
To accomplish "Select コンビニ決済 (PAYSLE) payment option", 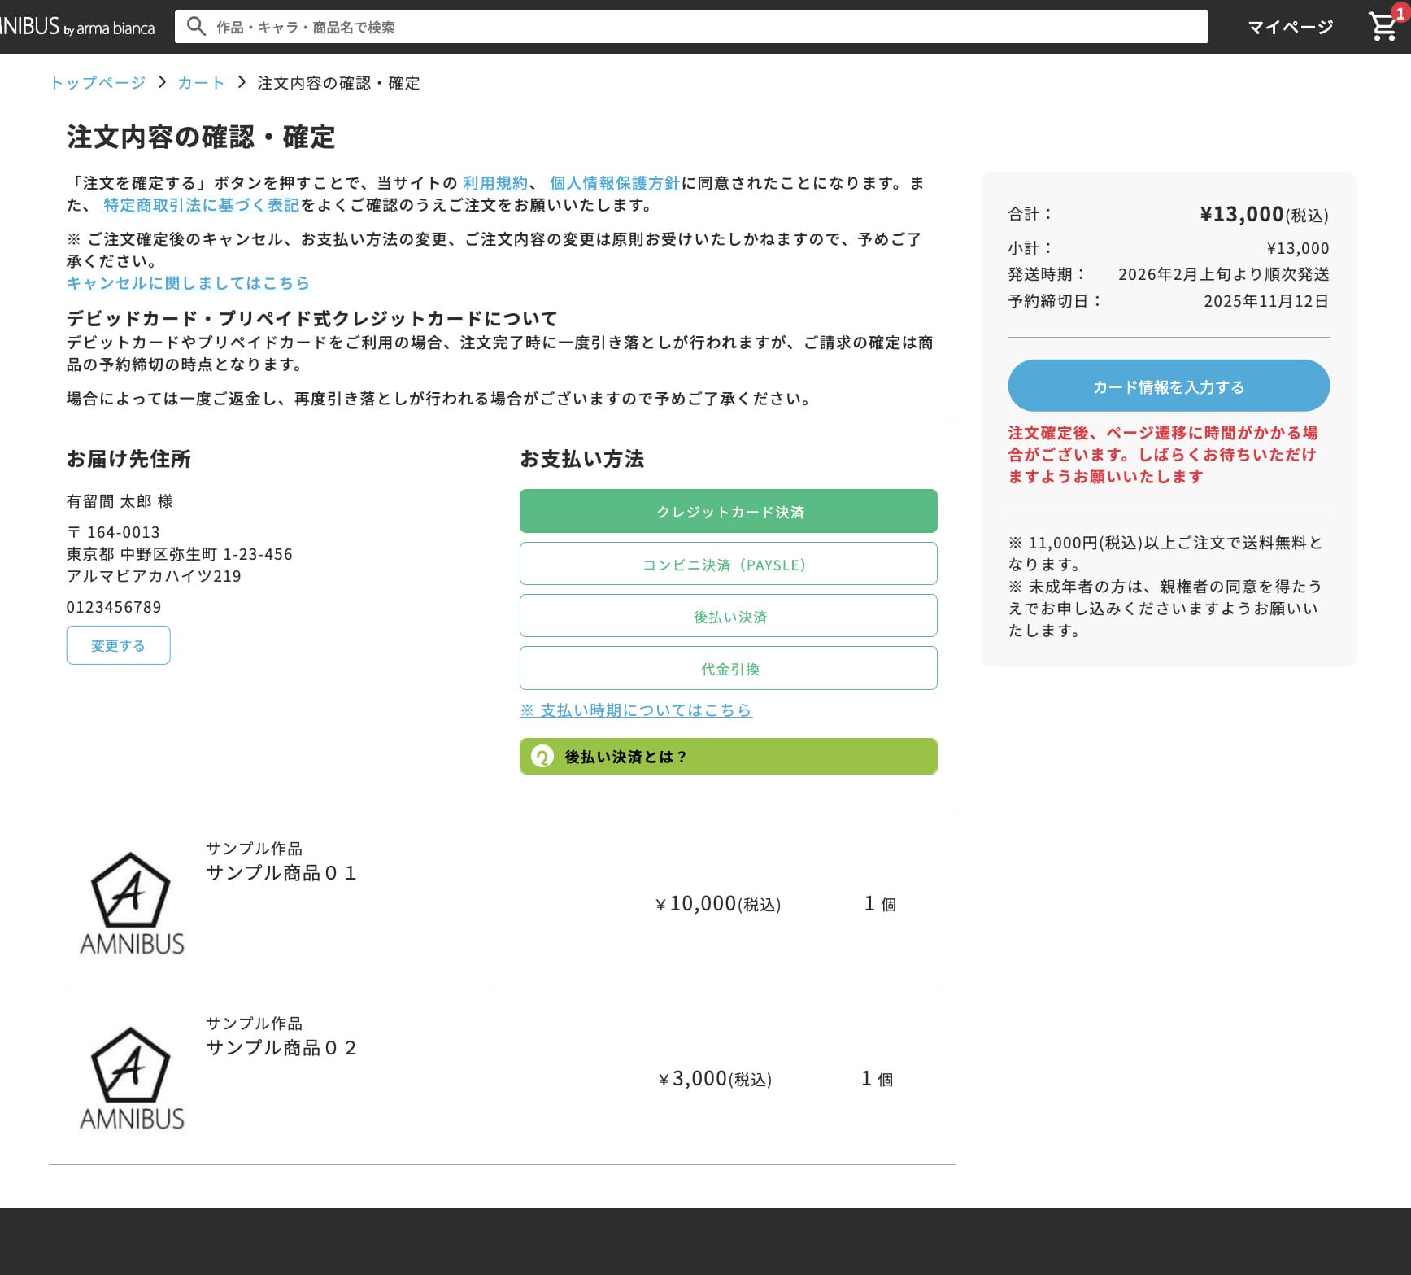I will pyautogui.click(x=728, y=564).
